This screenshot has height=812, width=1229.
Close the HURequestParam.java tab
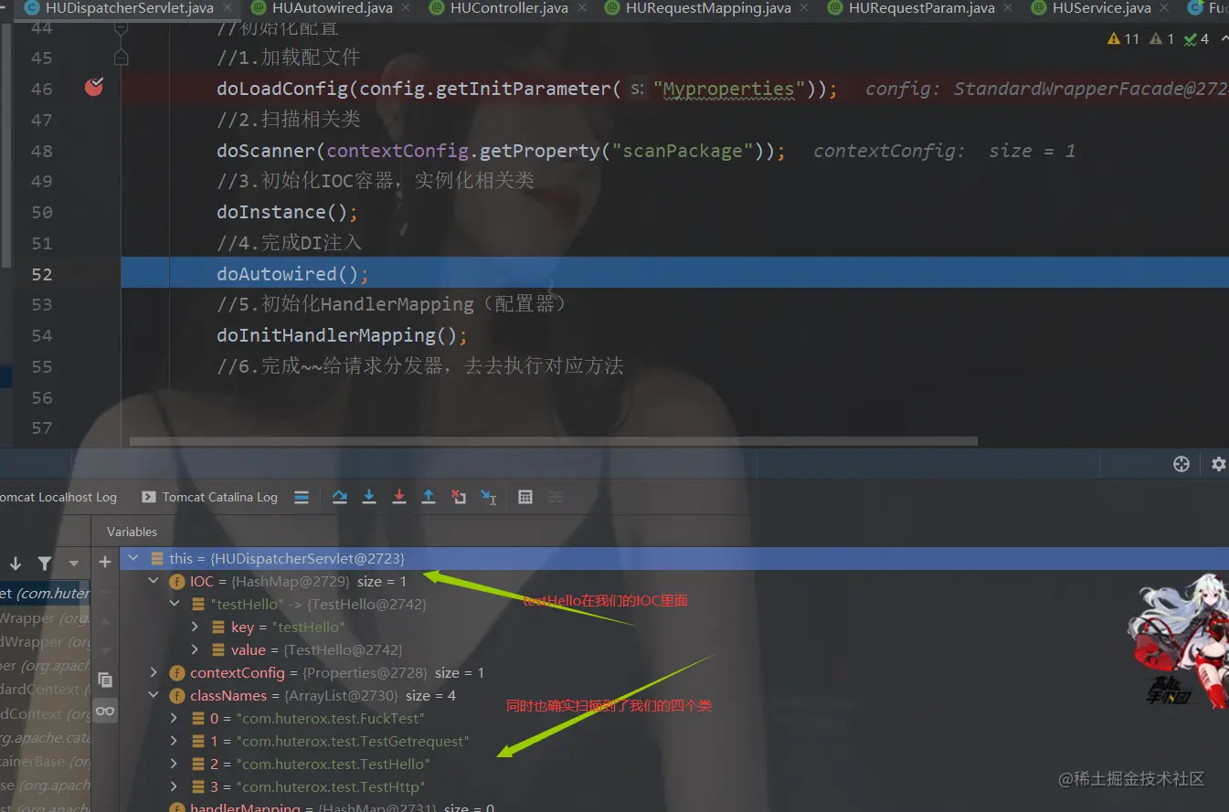click(x=1008, y=8)
